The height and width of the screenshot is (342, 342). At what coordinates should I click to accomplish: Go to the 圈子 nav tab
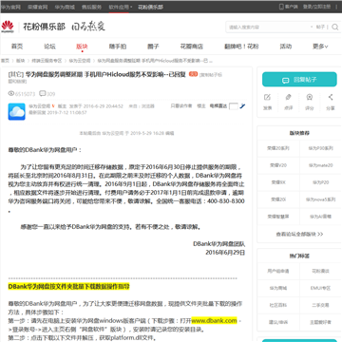[153, 47]
